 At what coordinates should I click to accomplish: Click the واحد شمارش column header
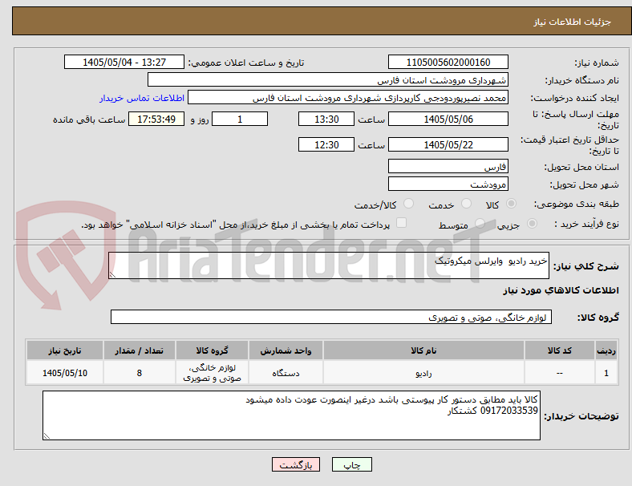(286, 350)
